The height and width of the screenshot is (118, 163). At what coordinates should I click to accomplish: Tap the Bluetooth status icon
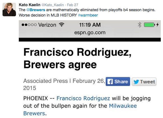click(139, 25)
